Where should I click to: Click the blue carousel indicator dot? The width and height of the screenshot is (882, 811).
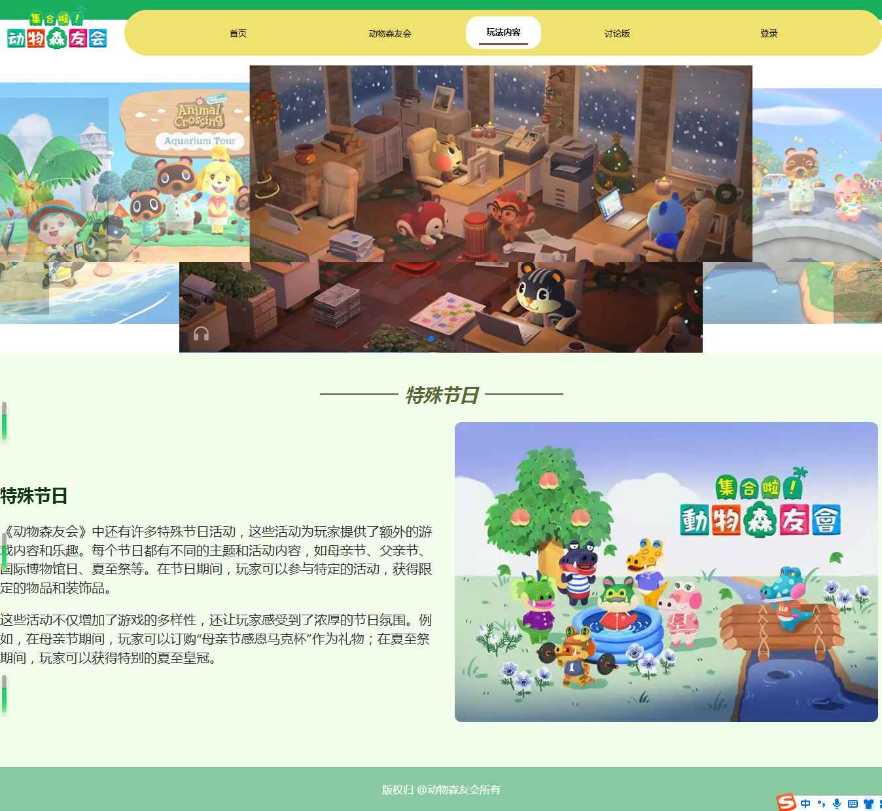[431, 338]
